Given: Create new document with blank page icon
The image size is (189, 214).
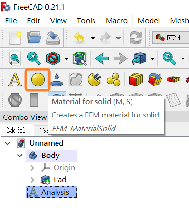Looking at the screenshot, I should click(x=15, y=38).
